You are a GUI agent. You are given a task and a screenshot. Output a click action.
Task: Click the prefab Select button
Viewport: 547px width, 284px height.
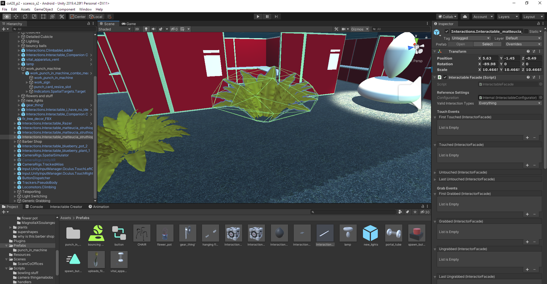tap(487, 44)
